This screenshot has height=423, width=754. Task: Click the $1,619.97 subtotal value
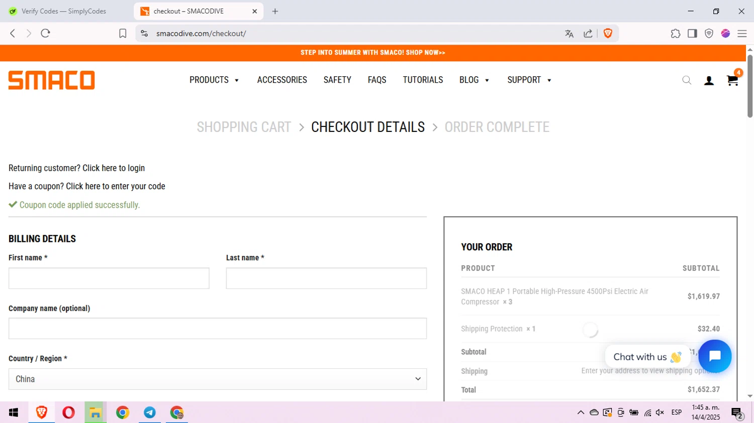click(x=704, y=297)
